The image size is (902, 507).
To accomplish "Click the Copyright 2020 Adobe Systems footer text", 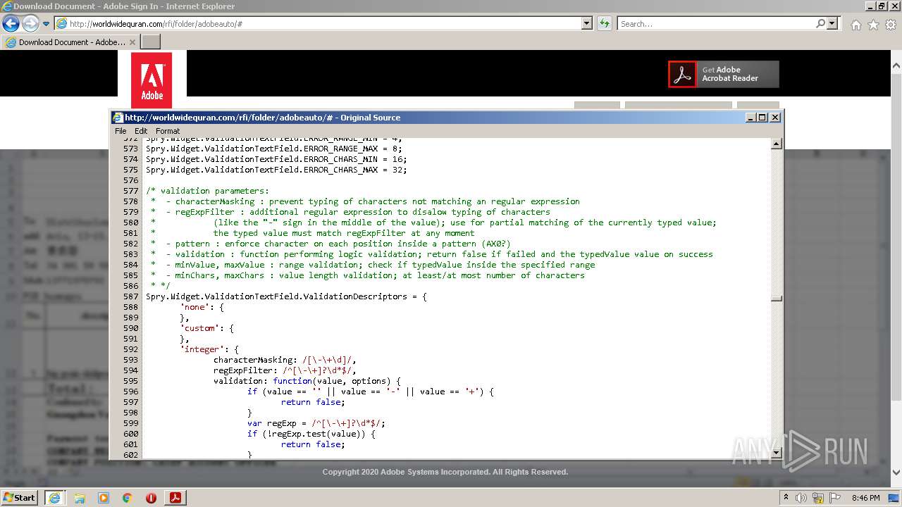I will point(445,472).
